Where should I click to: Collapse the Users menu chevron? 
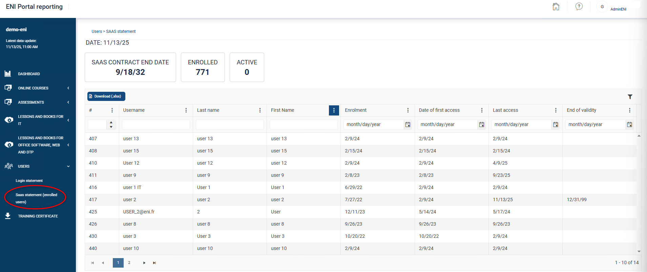pyautogui.click(x=68, y=166)
